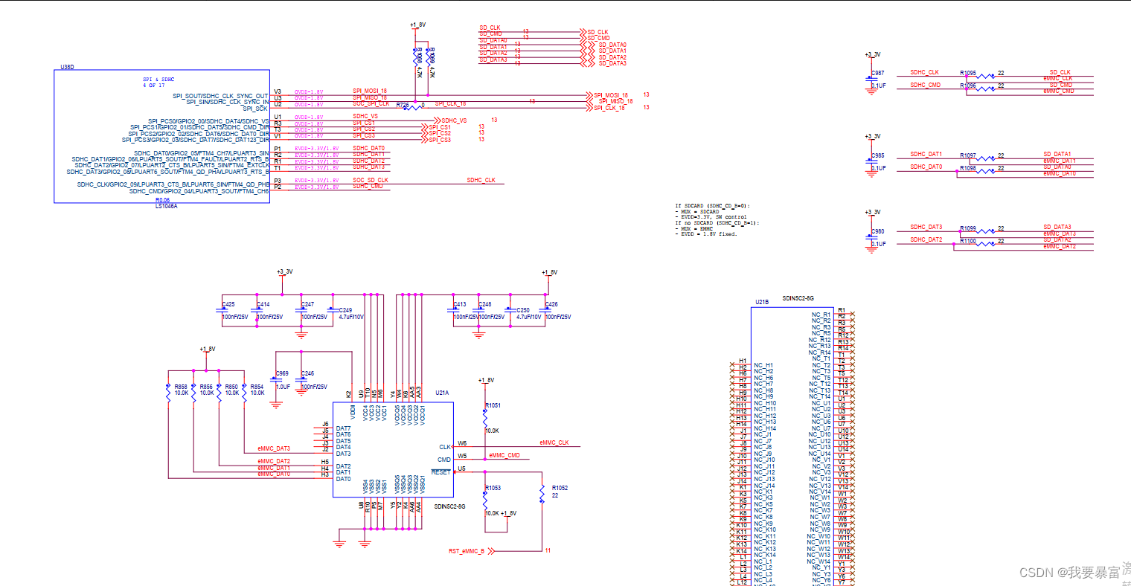Click the '- MUX = EMMC' note line
The width and height of the screenshot is (1131, 586).
(694, 229)
